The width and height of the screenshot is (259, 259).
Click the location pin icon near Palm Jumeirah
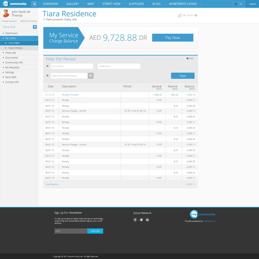(x=44, y=19)
